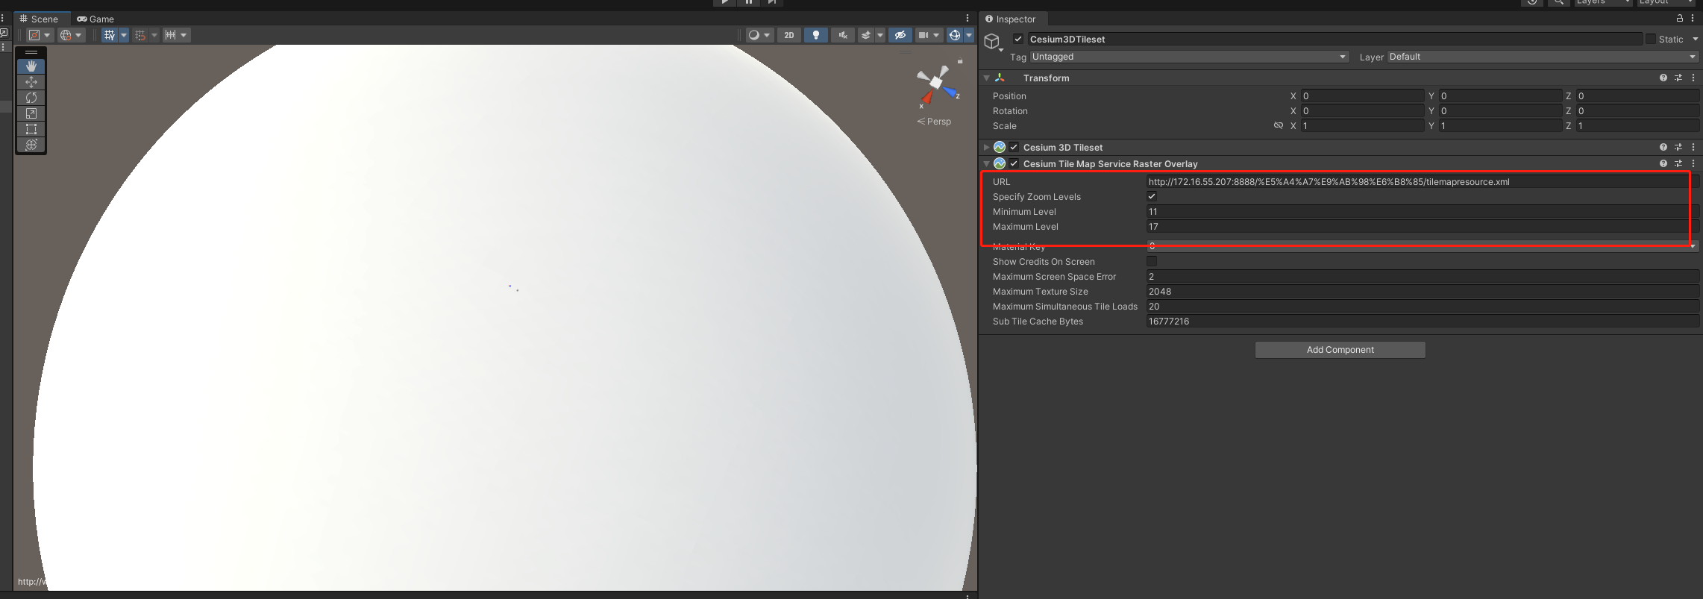
Task: Select the Rect tool
Action: (31, 129)
